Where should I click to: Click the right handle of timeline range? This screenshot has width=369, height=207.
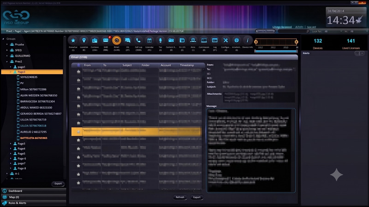click(296, 42)
